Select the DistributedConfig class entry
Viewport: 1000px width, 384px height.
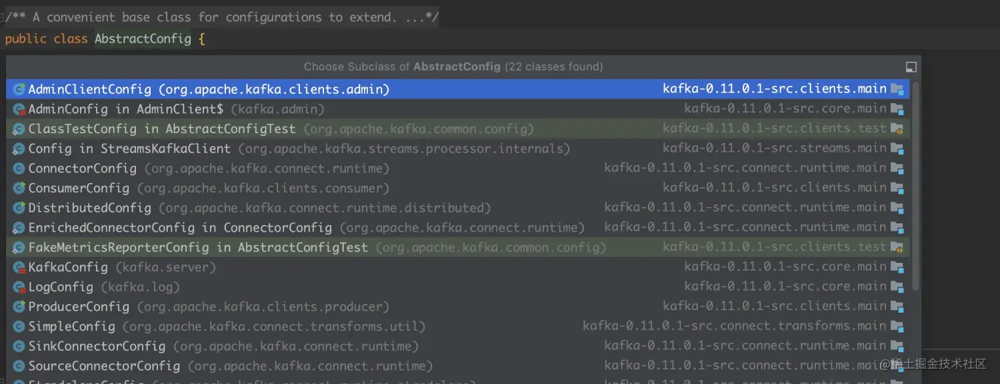[x=458, y=208]
